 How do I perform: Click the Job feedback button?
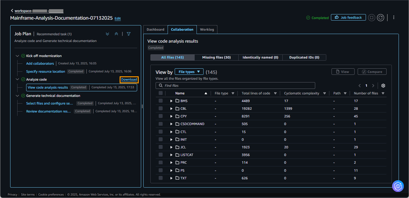point(348,17)
